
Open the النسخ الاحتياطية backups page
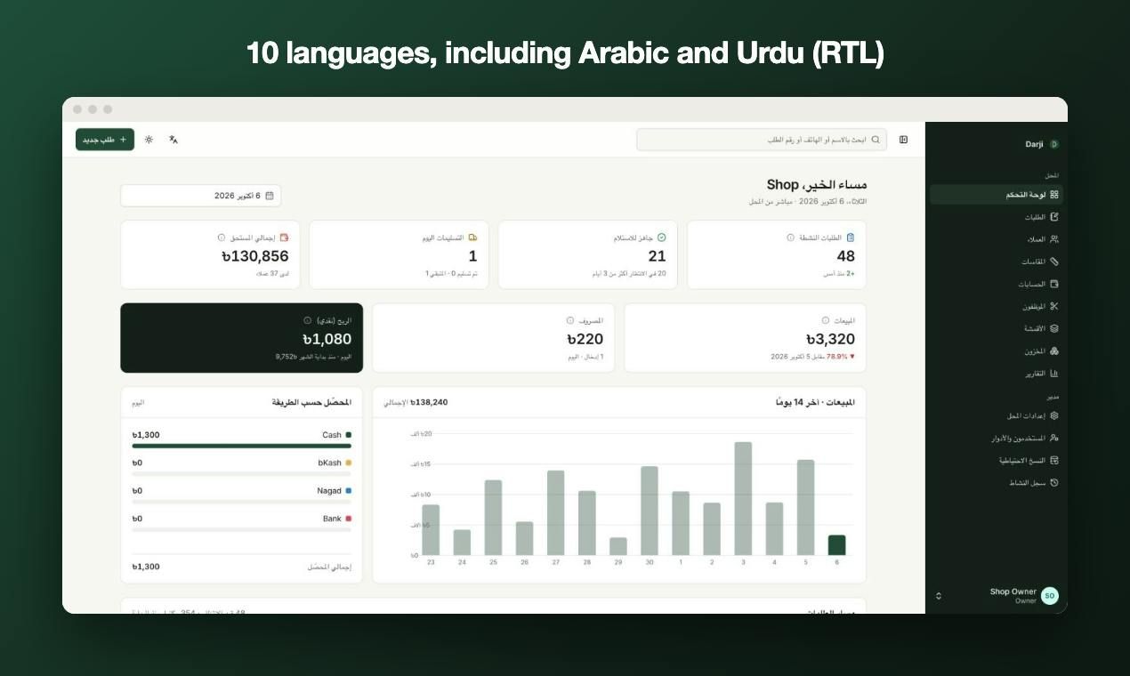pos(996,461)
